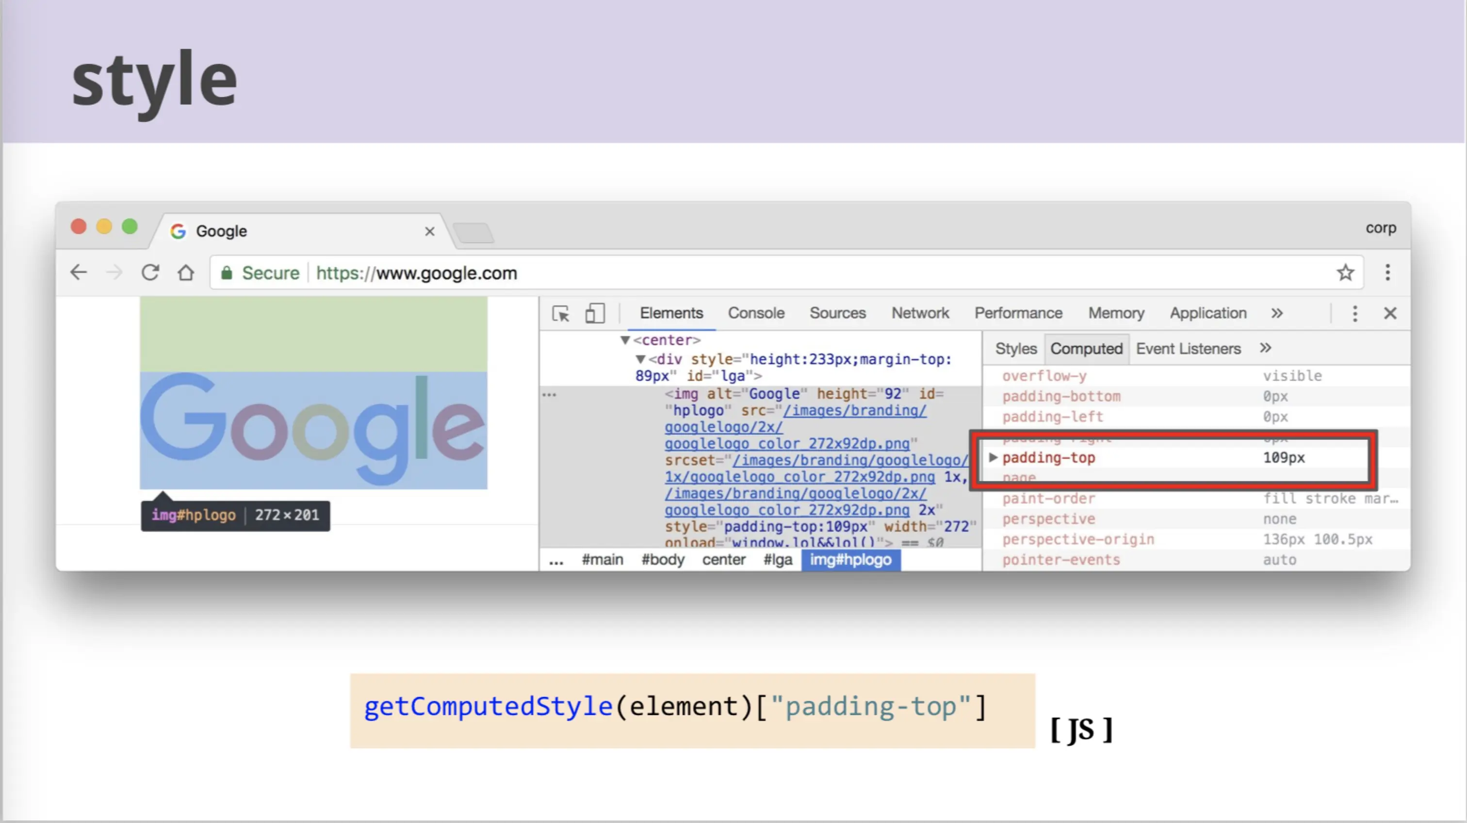Open the first /images/branding/ src link

[855, 410]
